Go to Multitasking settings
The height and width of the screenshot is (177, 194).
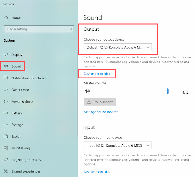(x=20, y=148)
